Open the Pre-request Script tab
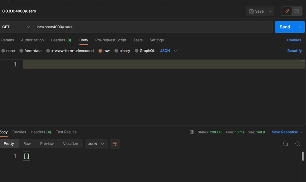306x182 pixels. click(111, 40)
